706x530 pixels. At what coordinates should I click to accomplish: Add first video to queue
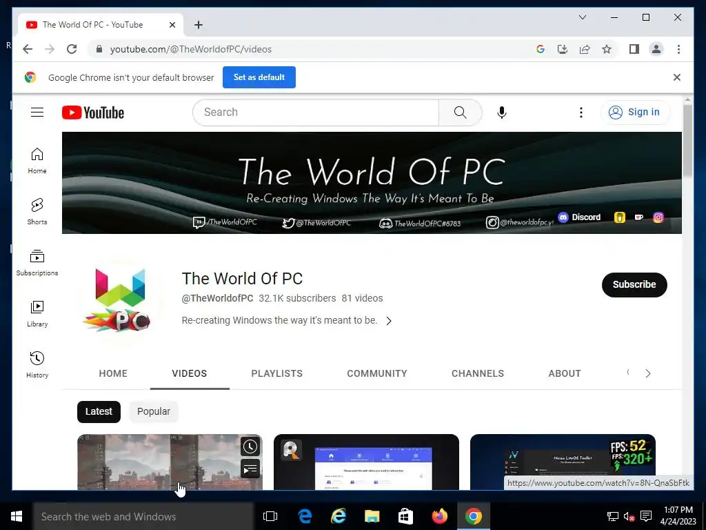click(250, 469)
